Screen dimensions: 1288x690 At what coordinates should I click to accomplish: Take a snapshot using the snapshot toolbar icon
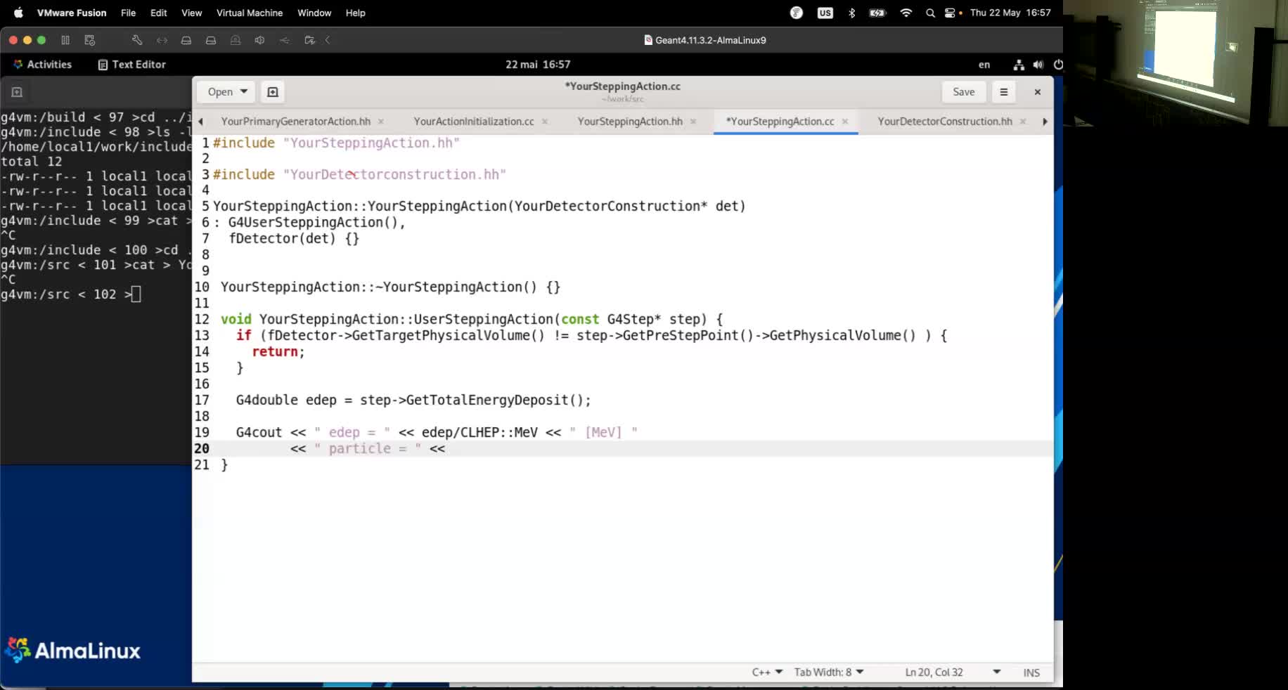[x=89, y=40]
